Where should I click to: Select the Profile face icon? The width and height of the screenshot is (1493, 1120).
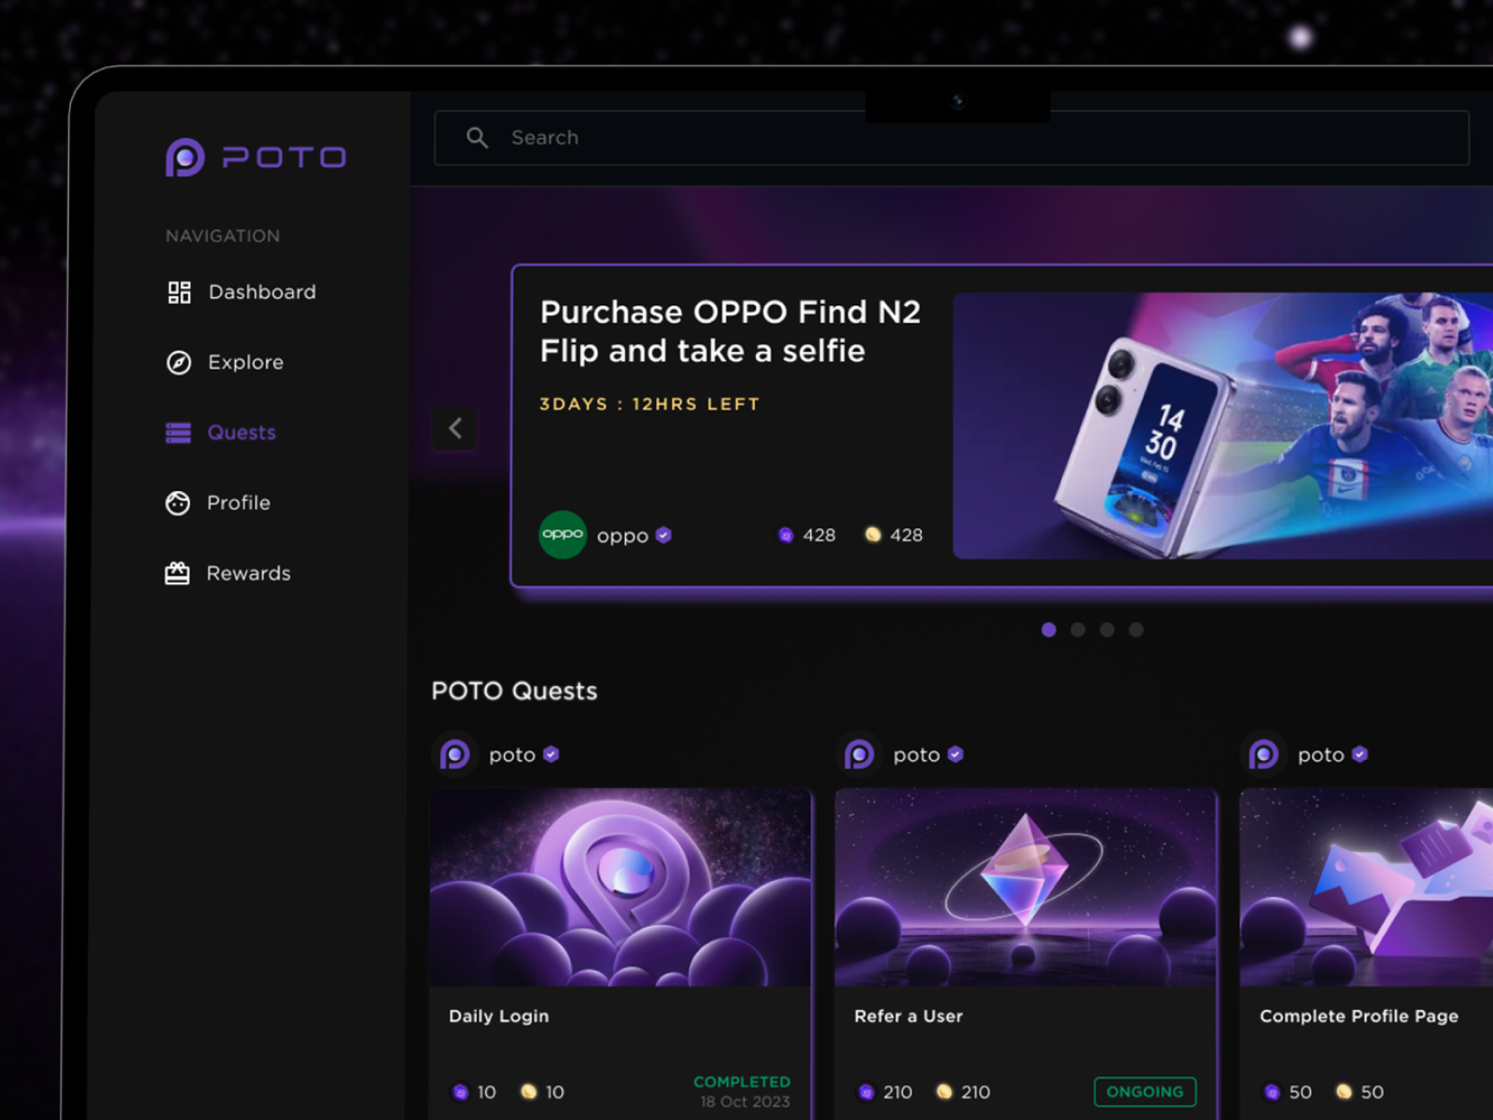coord(177,502)
